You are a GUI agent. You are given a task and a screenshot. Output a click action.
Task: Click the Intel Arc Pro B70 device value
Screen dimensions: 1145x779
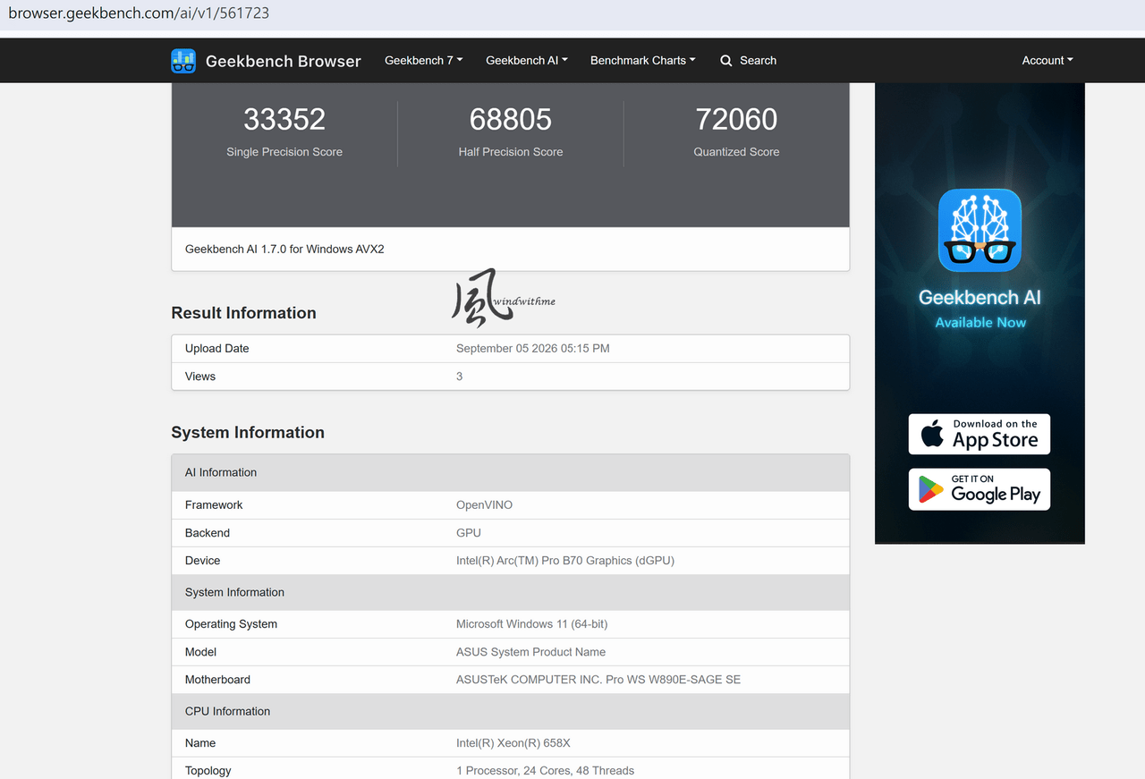pos(565,561)
